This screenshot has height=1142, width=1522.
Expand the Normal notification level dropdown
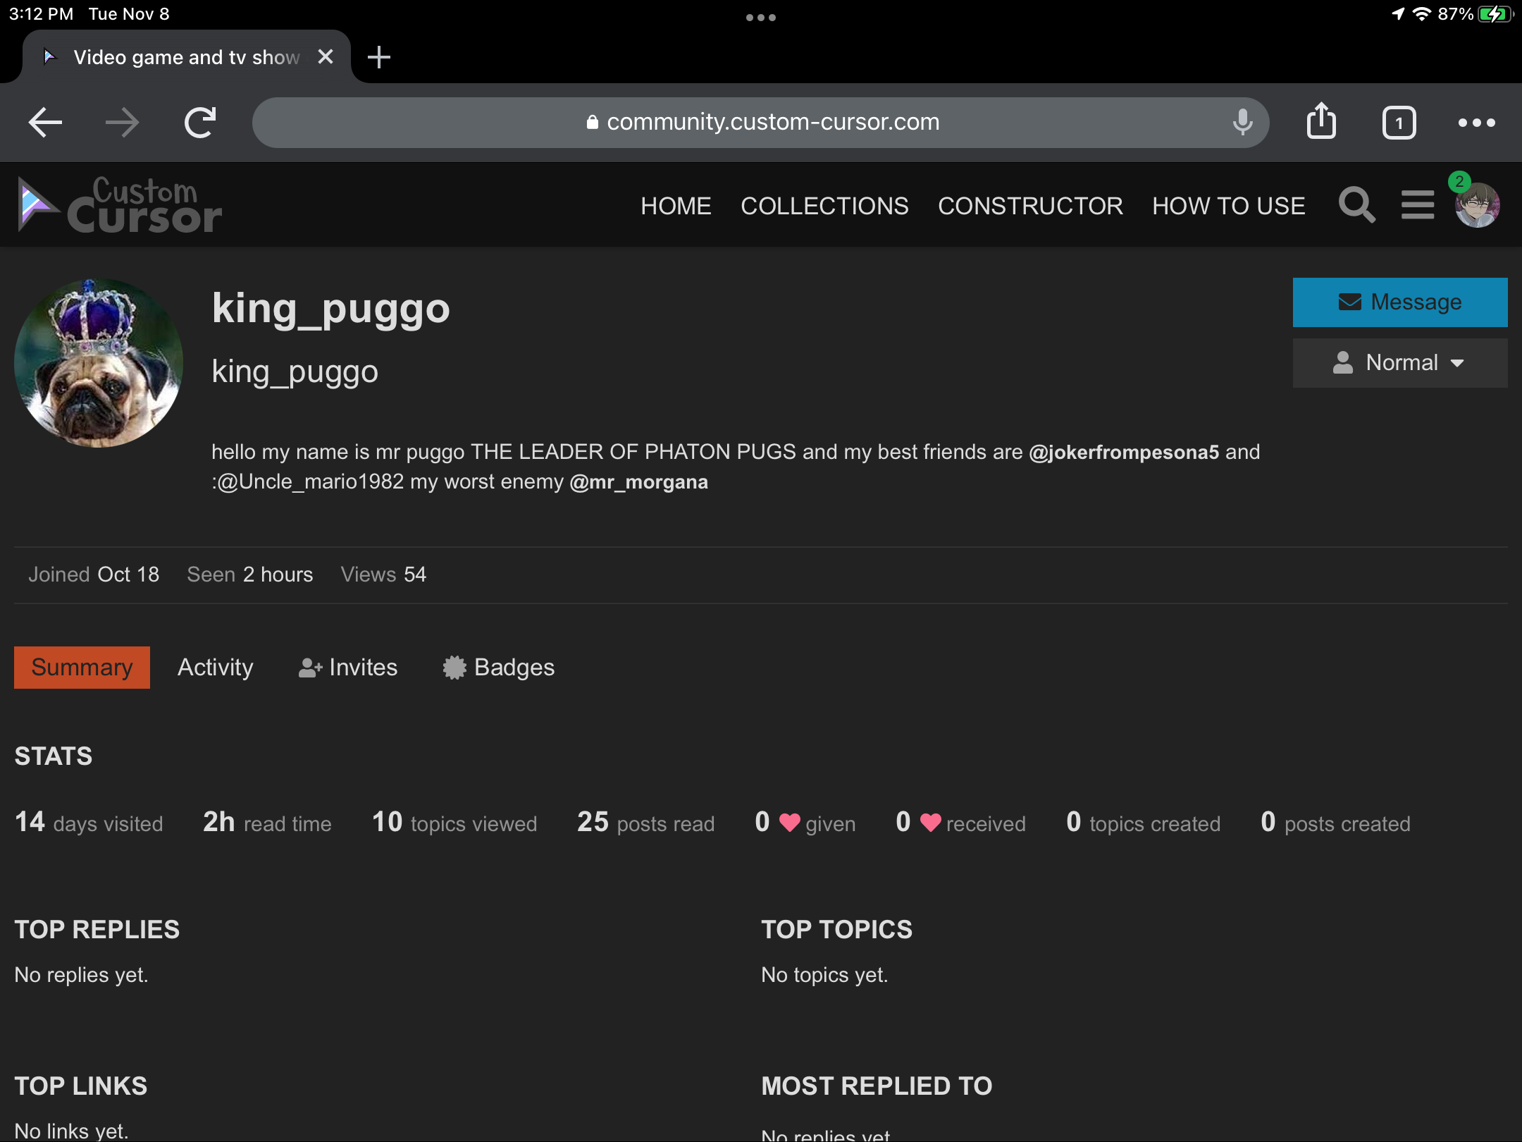(1399, 363)
